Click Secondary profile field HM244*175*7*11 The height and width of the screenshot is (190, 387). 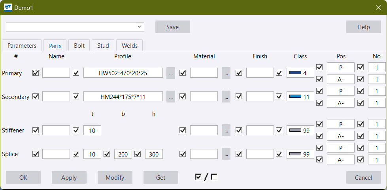coord(123,97)
